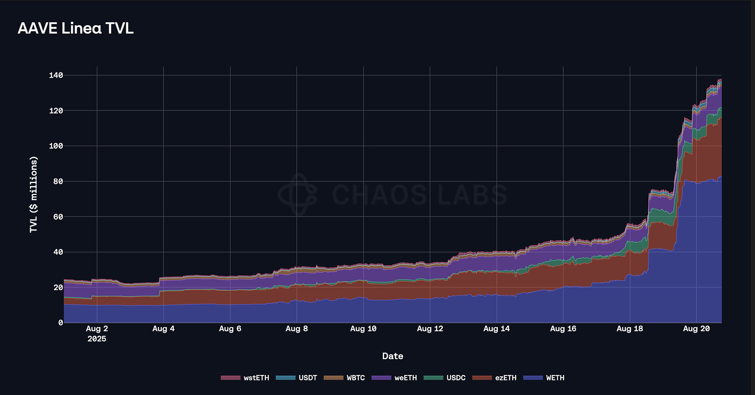
Task: Click the Aug 4 x-axis label
Action: pos(164,329)
